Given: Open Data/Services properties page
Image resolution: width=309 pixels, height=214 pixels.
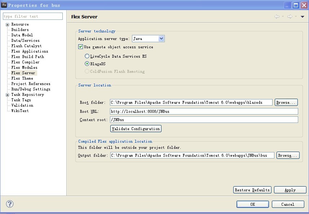Looking at the screenshot, I should click(26, 41).
